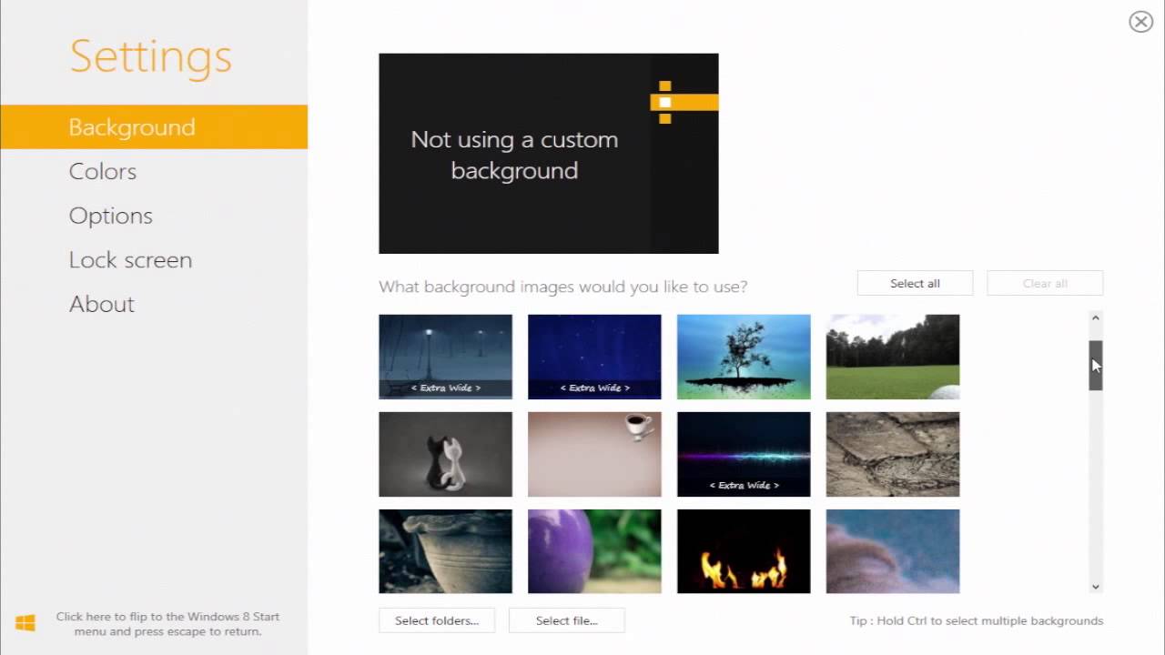This screenshot has height=655, width=1165.
Task: Open the Options section
Action: (111, 216)
